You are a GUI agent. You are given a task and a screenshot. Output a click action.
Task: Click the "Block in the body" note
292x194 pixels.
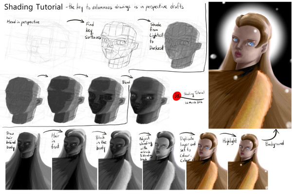(x=101, y=143)
